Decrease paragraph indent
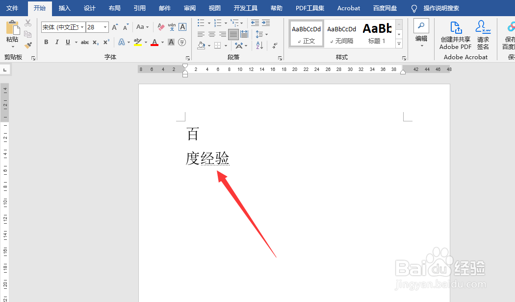The height and width of the screenshot is (302, 515). click(255, 23)
